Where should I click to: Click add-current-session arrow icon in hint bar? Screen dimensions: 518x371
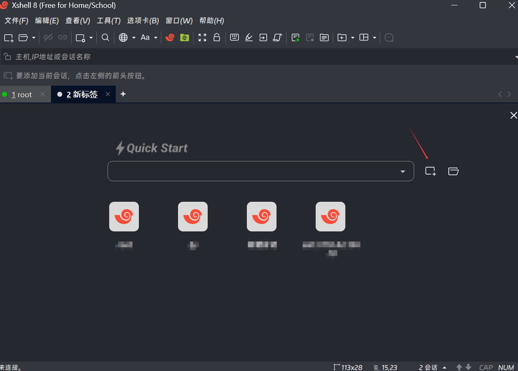pyautogui.click(x=8, y=76)
